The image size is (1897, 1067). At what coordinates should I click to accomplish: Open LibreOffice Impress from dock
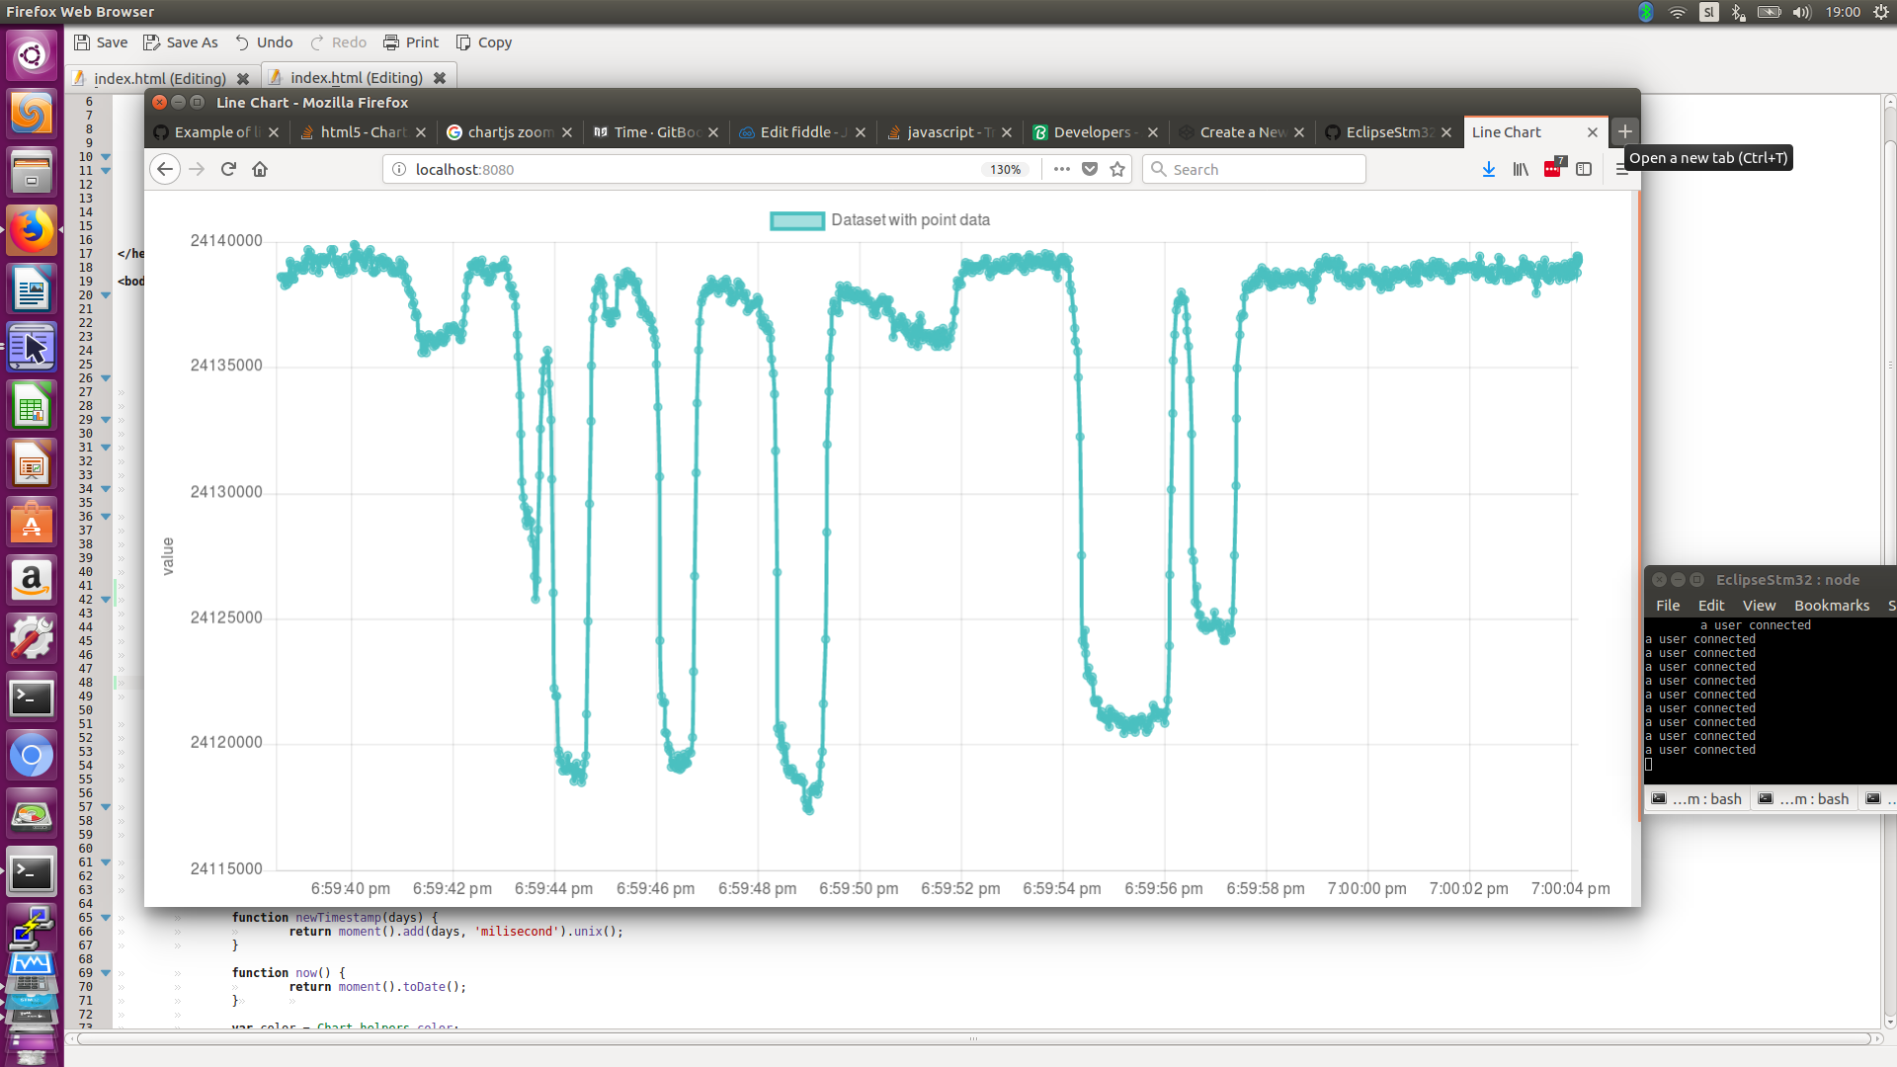click(32, 464)
